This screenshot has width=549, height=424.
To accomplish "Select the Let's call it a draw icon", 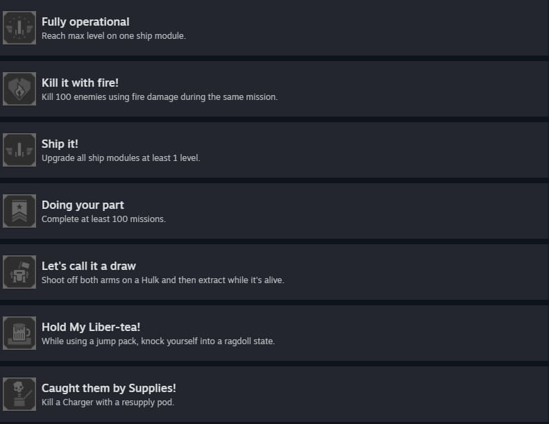I will pos(19,272).
